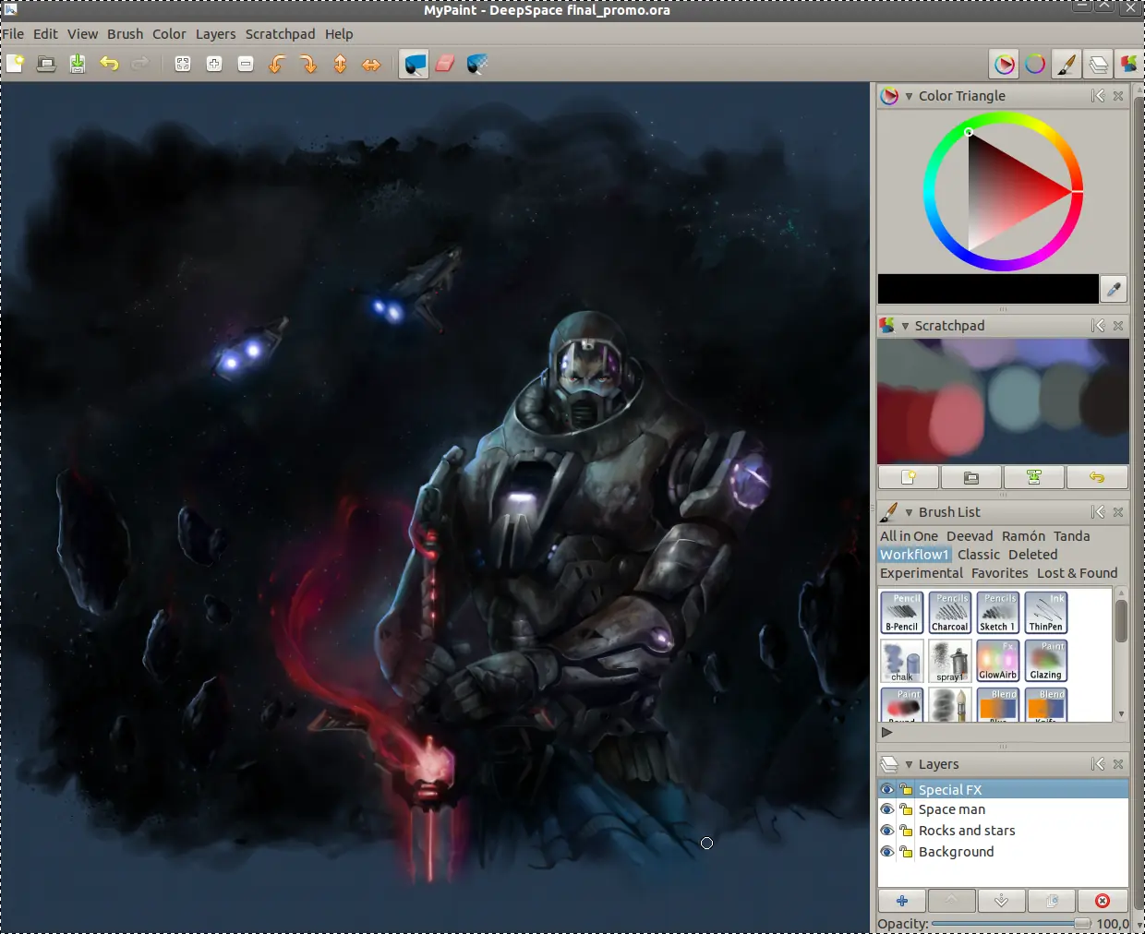Close the Layers panel
Viewport: 1145px width, 934px height.
1118,764
